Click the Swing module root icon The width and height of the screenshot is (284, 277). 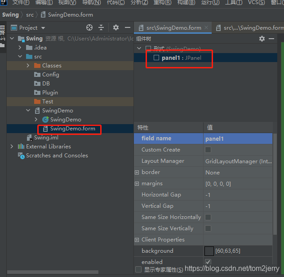21,39
